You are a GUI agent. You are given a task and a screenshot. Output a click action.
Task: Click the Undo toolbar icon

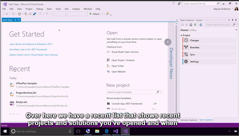pos(40,14)
